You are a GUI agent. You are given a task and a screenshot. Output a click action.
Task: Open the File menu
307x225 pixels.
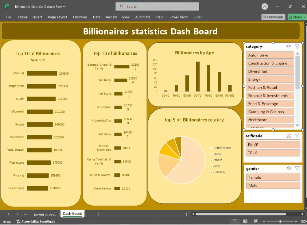point(8,17)
